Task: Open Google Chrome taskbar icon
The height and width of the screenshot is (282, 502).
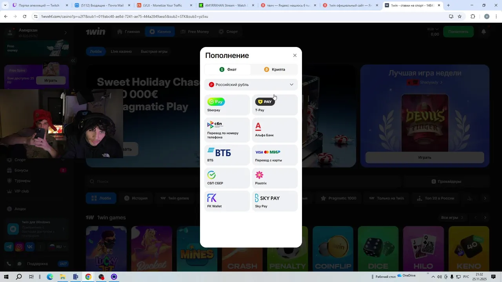Action: (88, 277)
